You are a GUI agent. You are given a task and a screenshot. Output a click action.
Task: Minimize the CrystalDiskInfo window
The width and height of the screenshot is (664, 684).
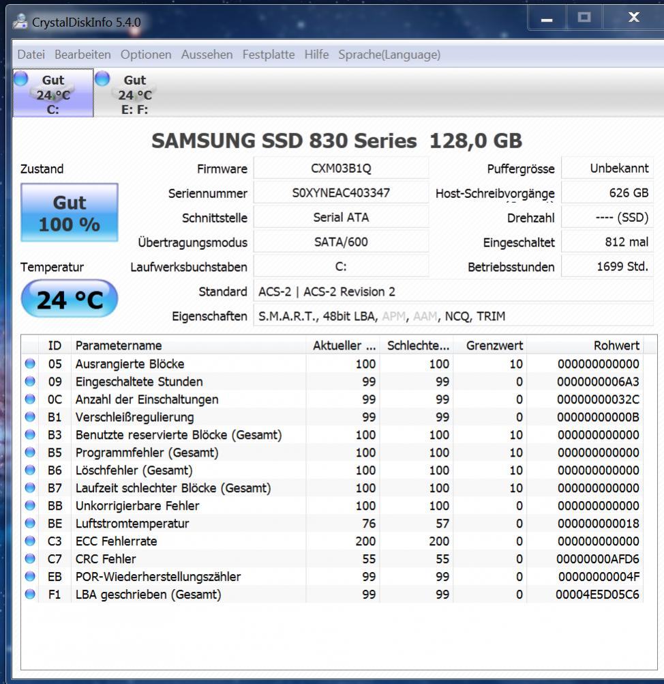coord(547,18)
